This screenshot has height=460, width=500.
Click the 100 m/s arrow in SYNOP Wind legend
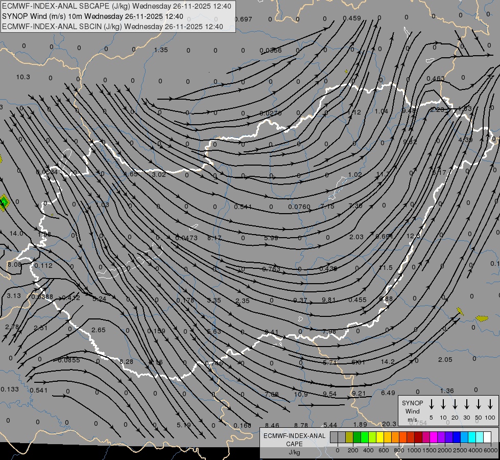pos(490,404)
